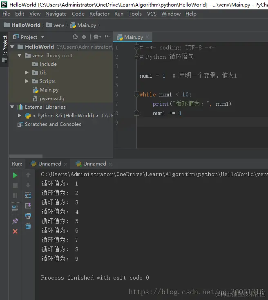Collapse all items in Project panel
The width and height of the screenshot is (268, 300).
click(x=84, y=37)
